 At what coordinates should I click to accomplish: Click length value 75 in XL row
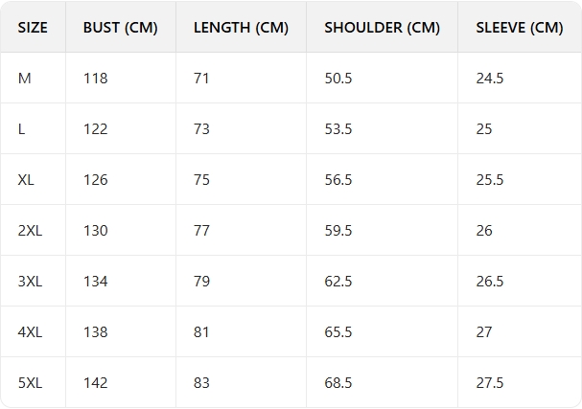click(201, 180)
